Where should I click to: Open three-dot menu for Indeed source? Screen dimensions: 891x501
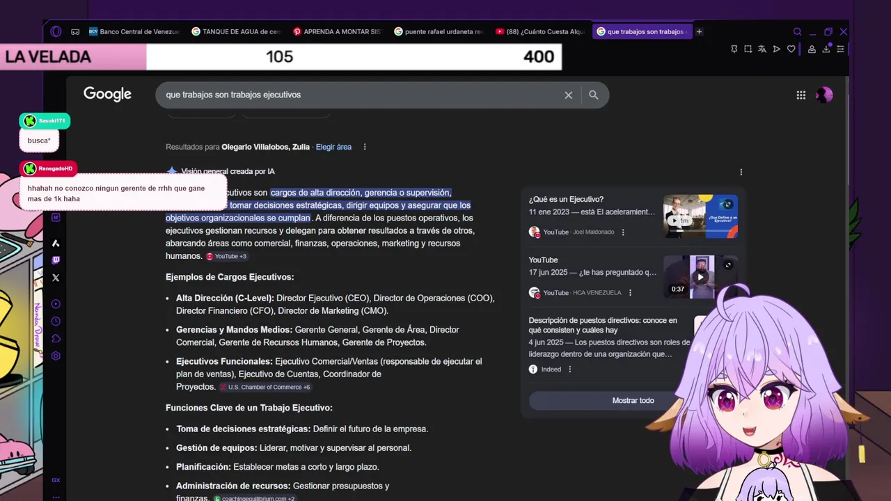point(569,369)
